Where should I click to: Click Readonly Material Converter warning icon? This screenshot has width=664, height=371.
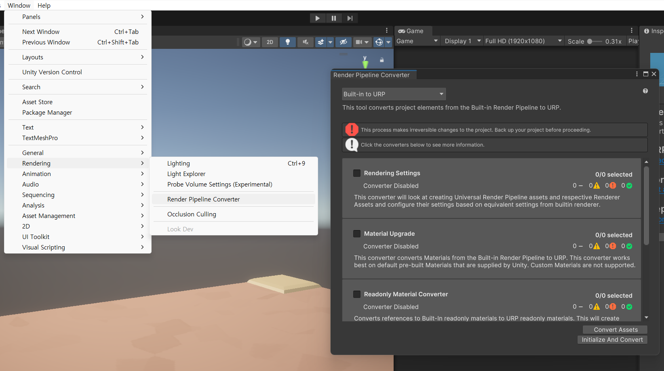pyautogui.click(x=597, y=307)
